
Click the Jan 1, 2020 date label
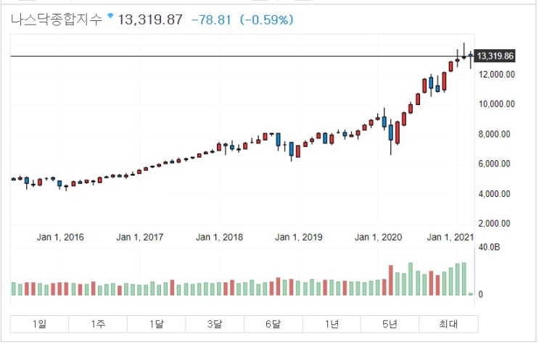coord(378,238)
